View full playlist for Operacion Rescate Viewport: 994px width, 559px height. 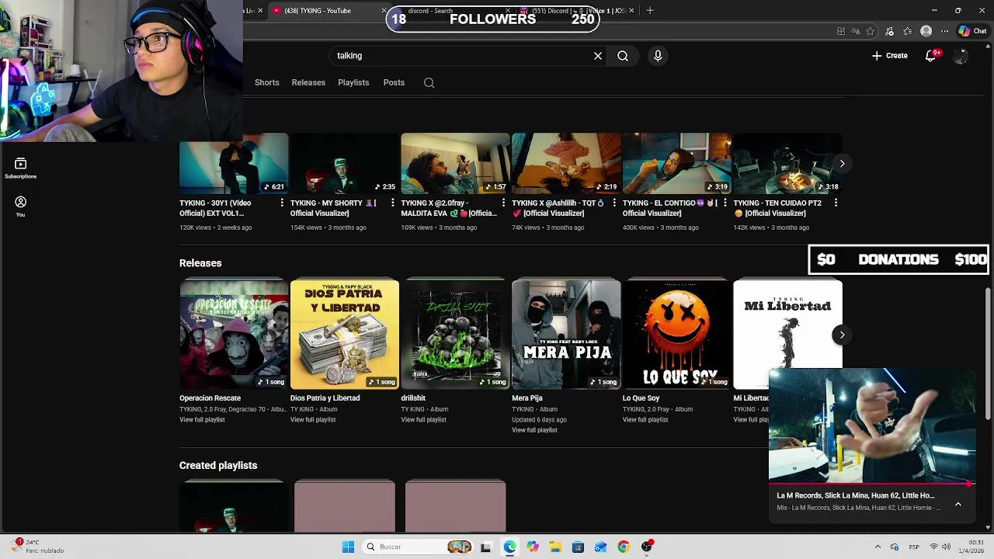(x=202, y=420)
